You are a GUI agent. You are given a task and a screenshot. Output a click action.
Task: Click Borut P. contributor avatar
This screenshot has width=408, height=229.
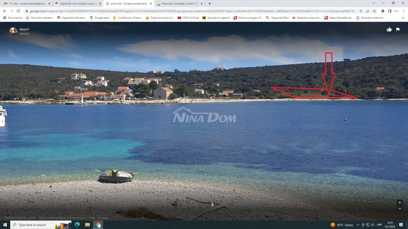[x=13, y=31]
